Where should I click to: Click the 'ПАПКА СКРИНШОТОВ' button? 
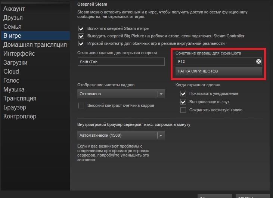219,71
